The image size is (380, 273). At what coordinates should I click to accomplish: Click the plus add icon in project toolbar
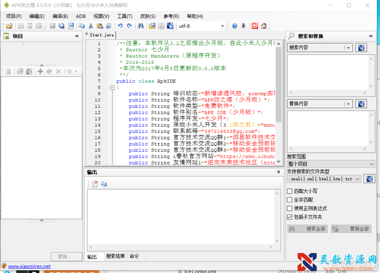(x=40, y=72)
